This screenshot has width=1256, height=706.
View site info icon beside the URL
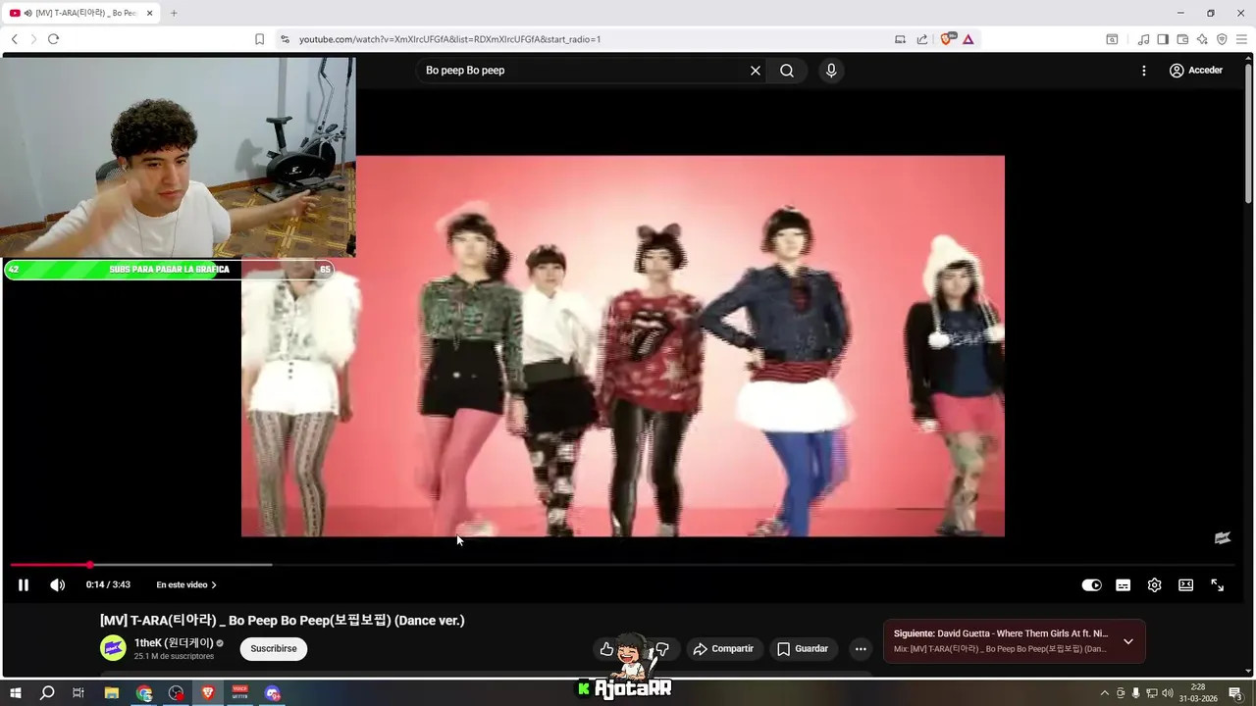[285, 39]
